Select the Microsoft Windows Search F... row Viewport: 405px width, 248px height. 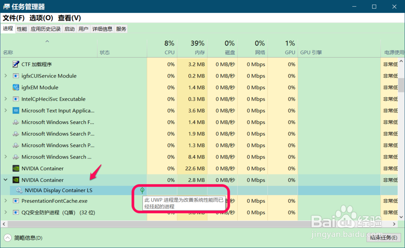199,122
